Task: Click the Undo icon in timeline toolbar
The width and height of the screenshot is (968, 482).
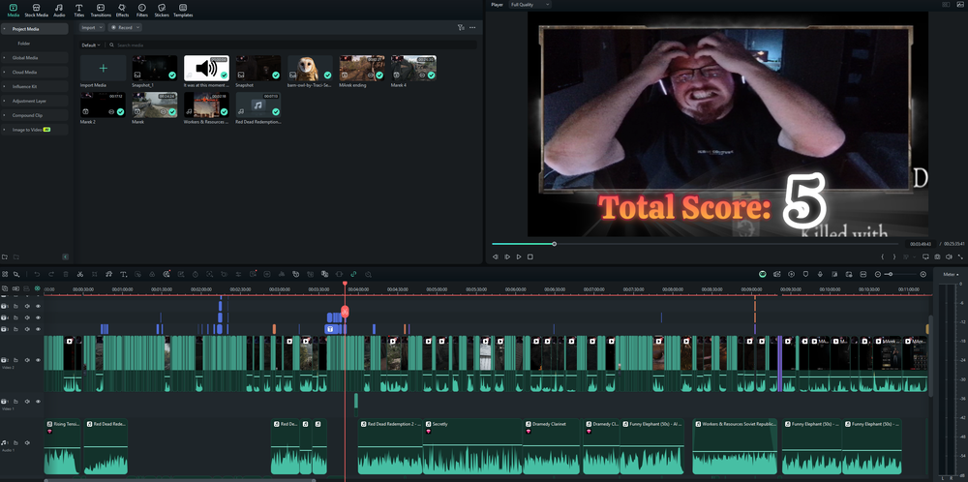Action: pos(37,274)
